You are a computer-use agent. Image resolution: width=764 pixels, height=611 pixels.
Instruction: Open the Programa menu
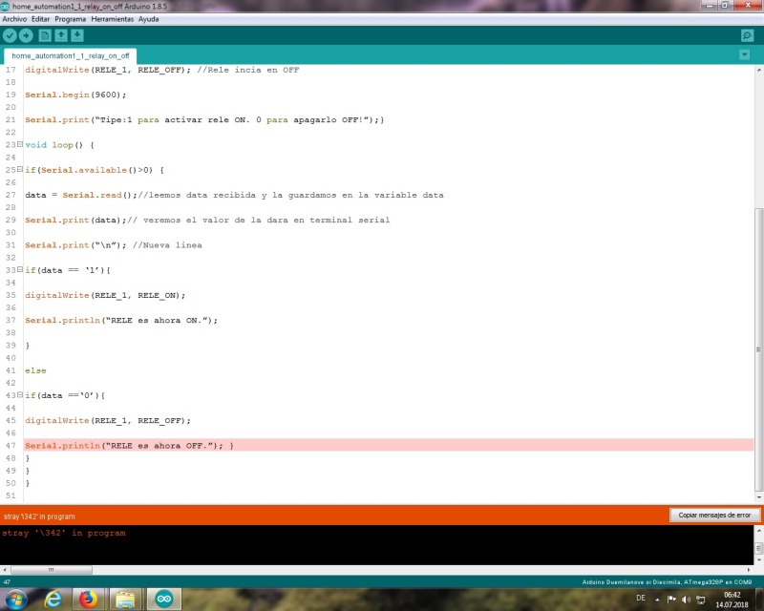[70, 19]
